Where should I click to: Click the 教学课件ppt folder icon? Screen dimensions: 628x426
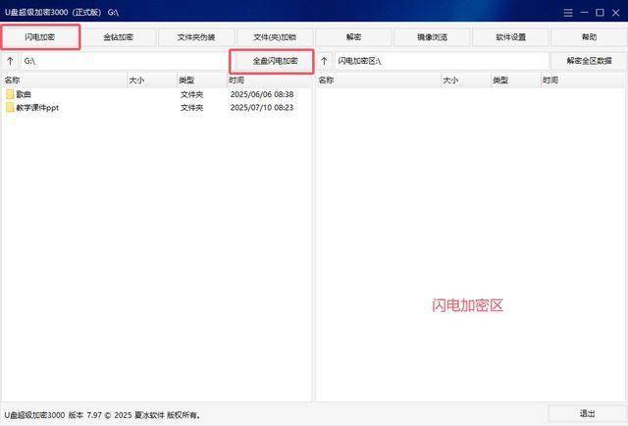click(x=10, y=108)
